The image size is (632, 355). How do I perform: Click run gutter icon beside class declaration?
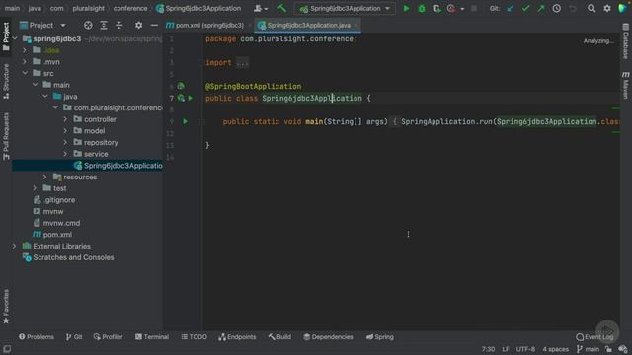coord(191,98)
